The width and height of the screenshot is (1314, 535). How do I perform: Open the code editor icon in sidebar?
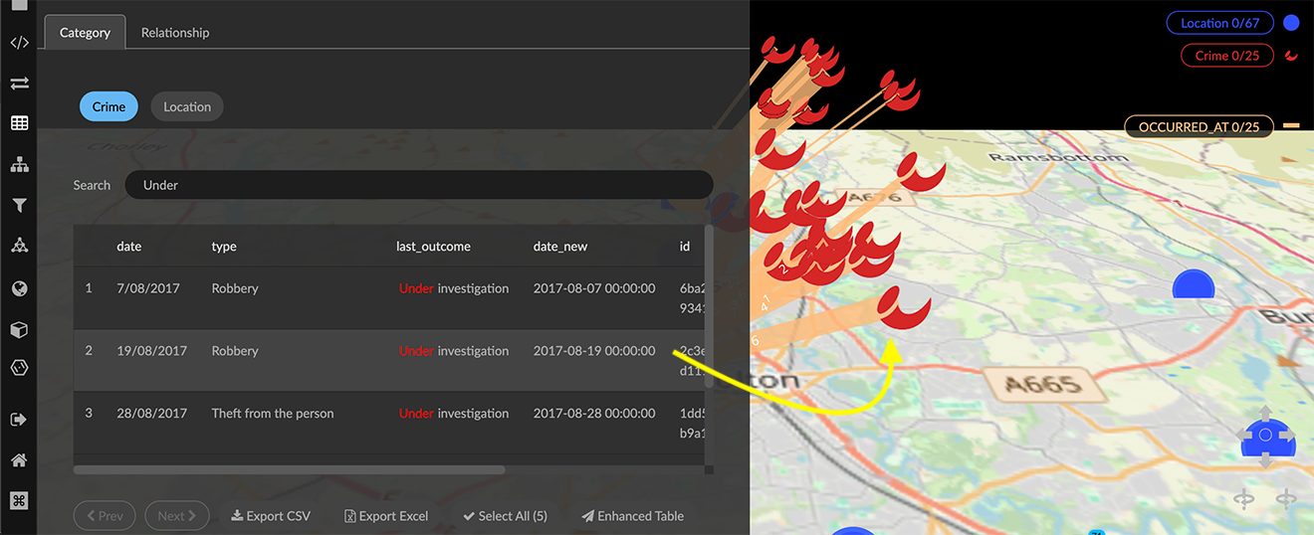click(x=19, y=43)
